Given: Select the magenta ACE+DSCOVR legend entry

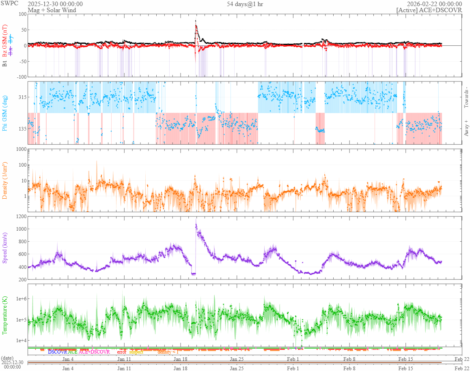Looking at the screenshot, I should (x=94, y=352).
